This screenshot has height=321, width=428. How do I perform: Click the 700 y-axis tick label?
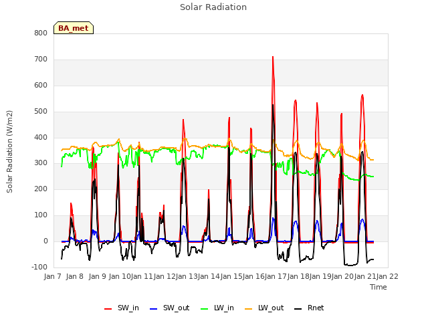click(x=41, y=60)
